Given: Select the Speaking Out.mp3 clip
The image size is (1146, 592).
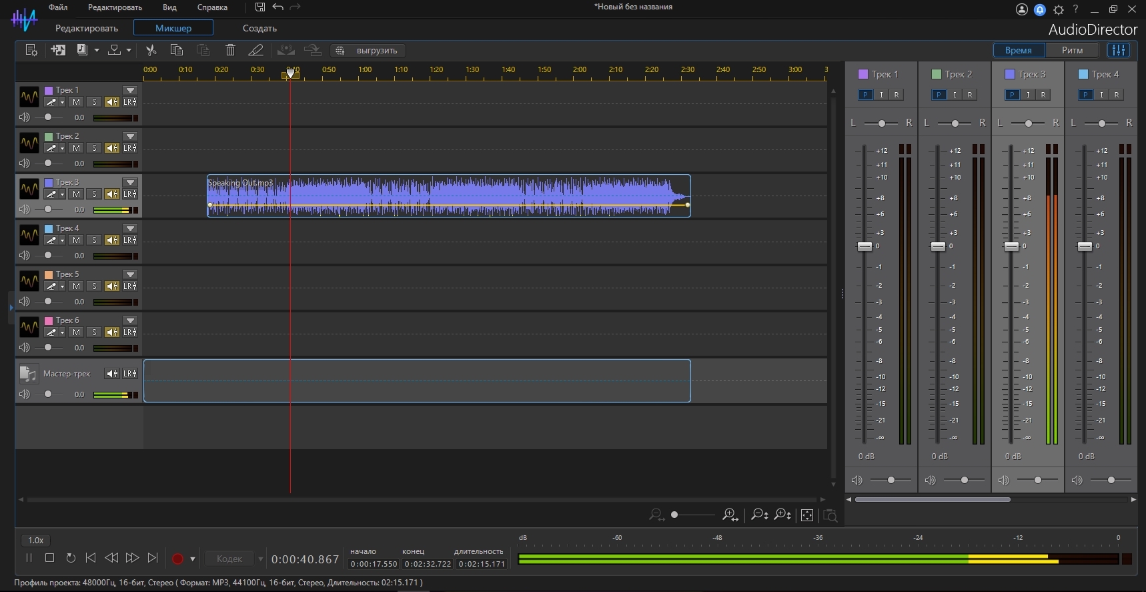Looking at the screenshot, I should [x=448, y=196].
